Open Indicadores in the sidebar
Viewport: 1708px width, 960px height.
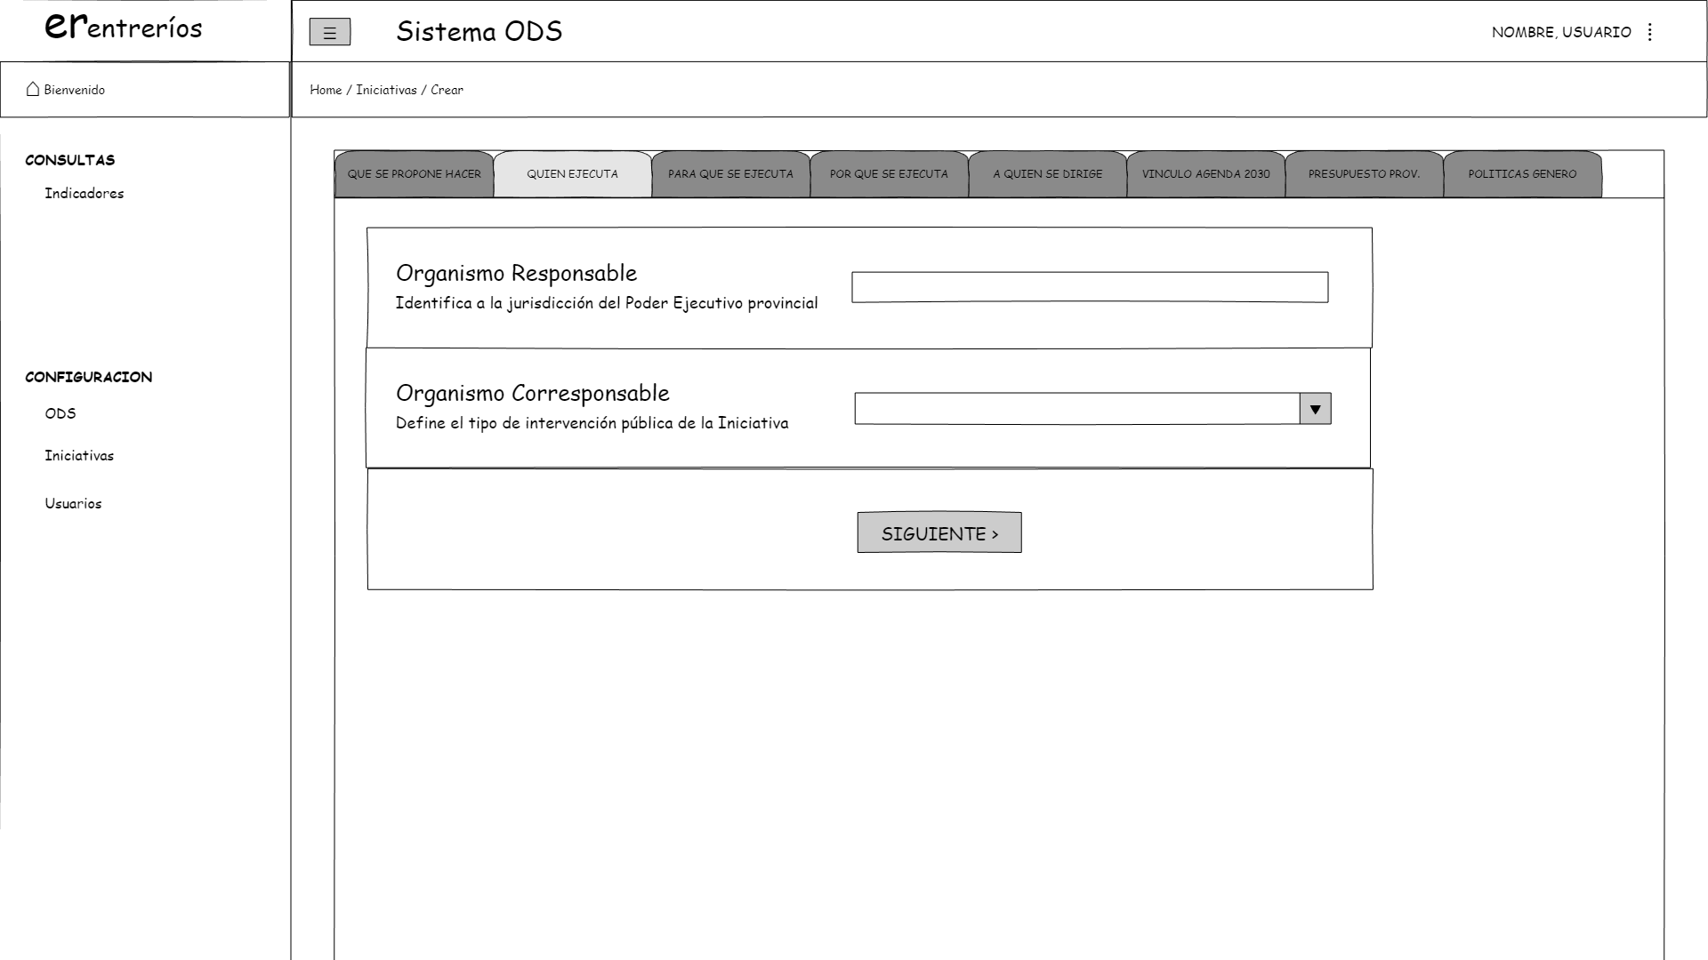click(x=85, y=194)
